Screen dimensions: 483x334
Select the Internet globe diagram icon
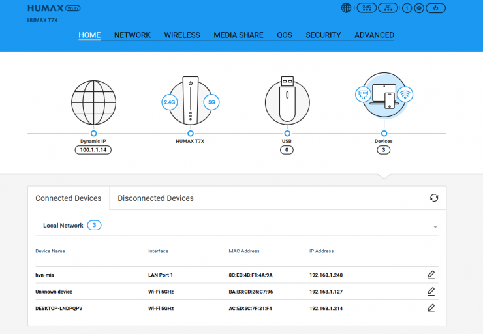tap(93, 102)
